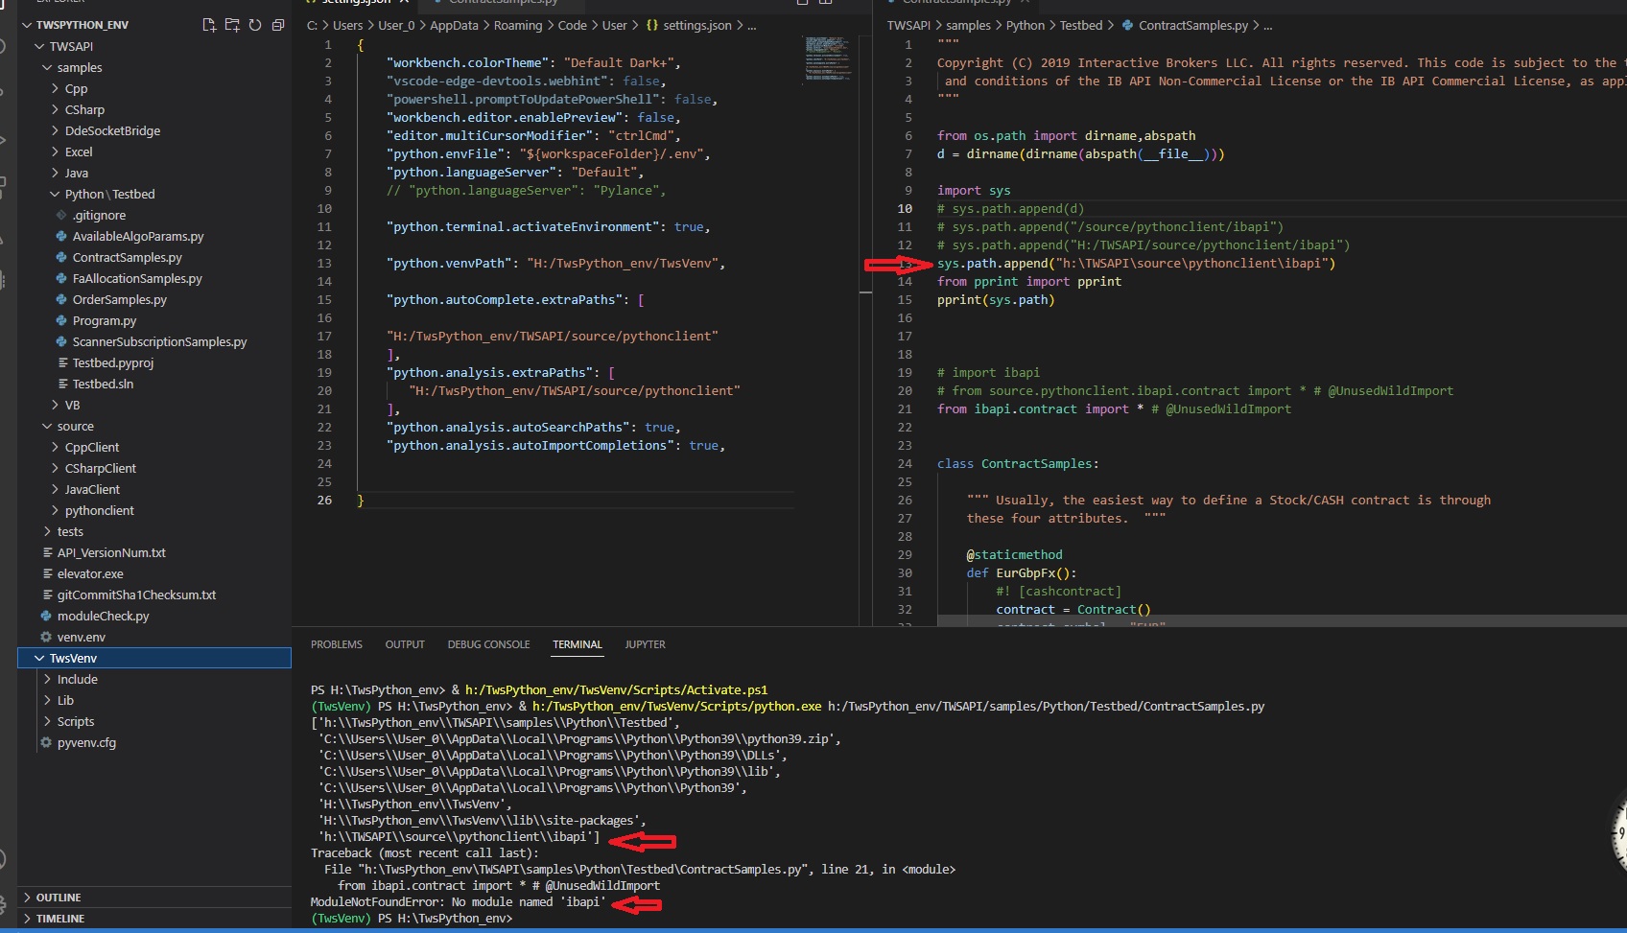Open venv.env file
The height and width of the screenshot is (933, 1627).
tap(82, 637)
